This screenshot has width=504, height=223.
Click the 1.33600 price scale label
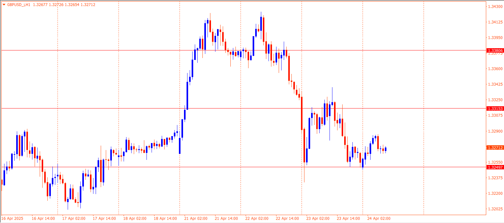495,69
